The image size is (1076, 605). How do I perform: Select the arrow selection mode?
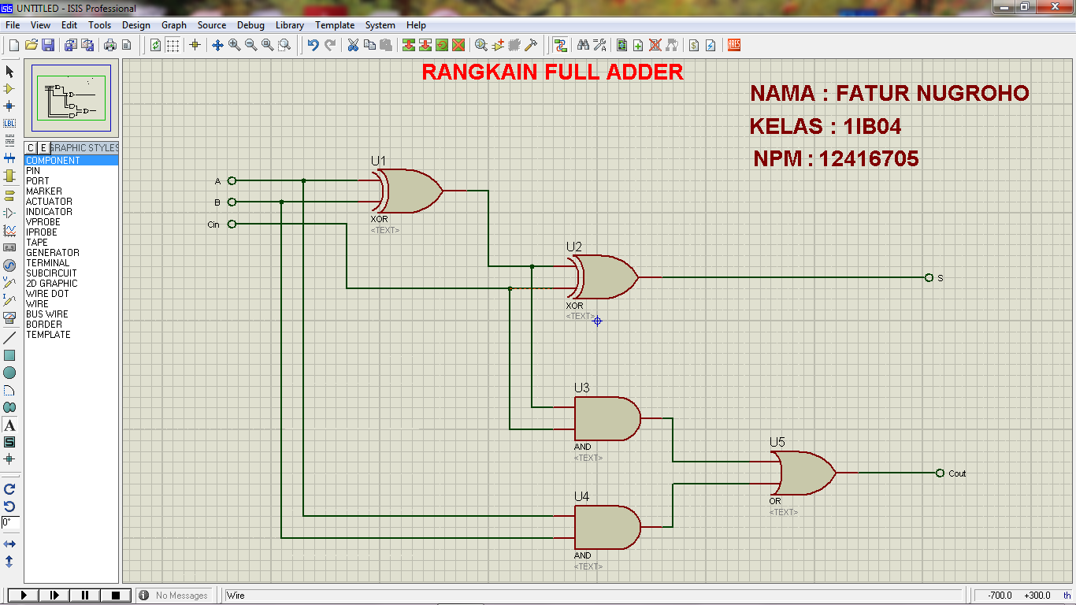[9, 71]
